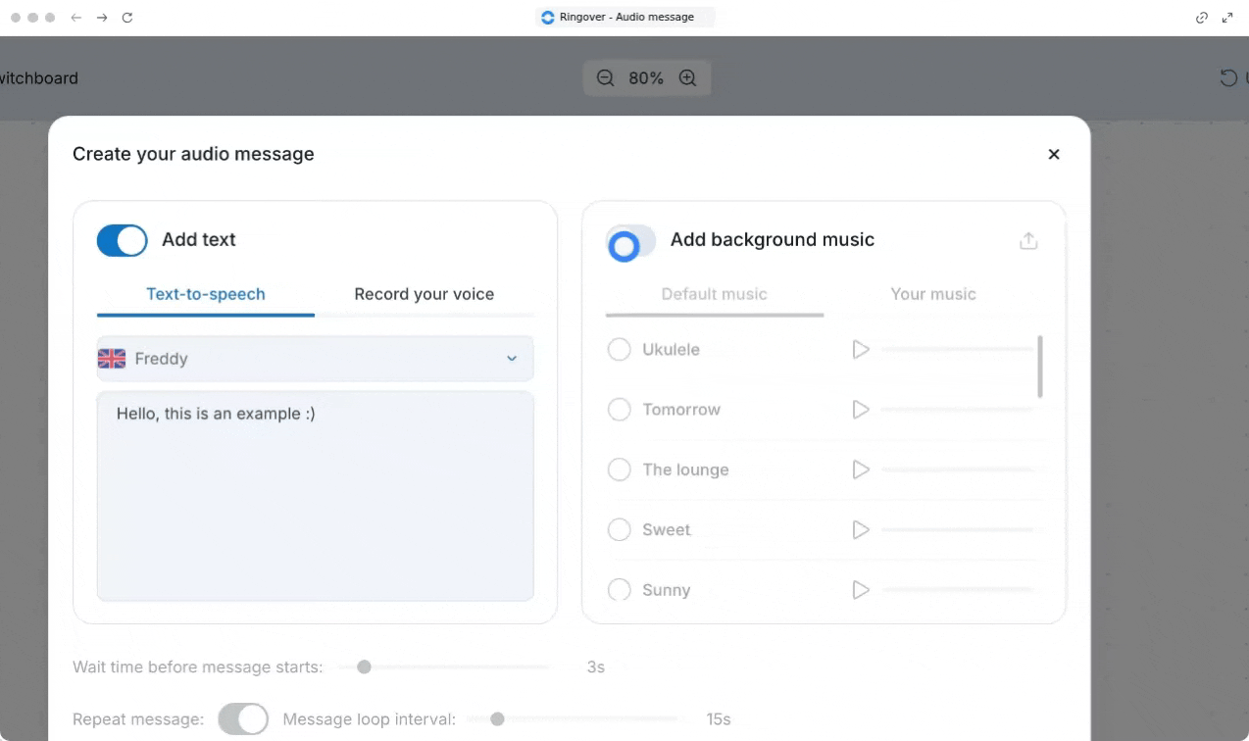Viewport: 1249px width, 741px height.
Task: Open the Default music tab
Action: [715, 294]
